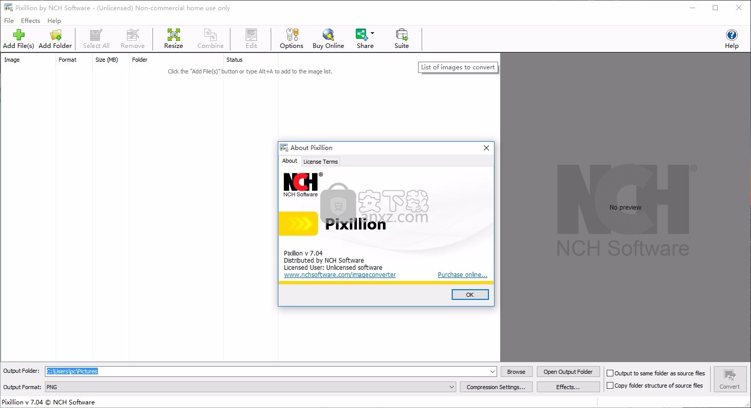Sort by the Size (MB) column header
Screen dimensions: 751x408
point(111,60)
